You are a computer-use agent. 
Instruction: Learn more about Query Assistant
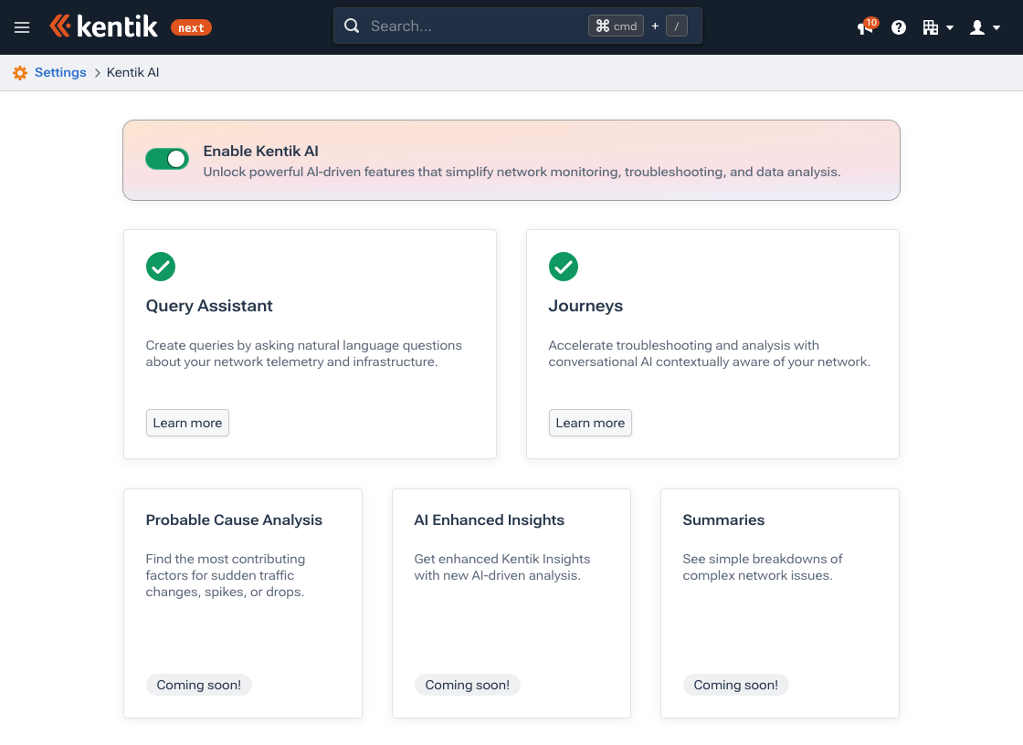coord(187,423)
